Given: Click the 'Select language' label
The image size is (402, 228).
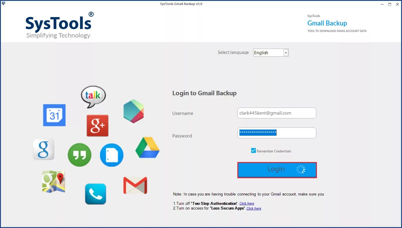Looking at the screenshot, I should click(x=233, y=52).
